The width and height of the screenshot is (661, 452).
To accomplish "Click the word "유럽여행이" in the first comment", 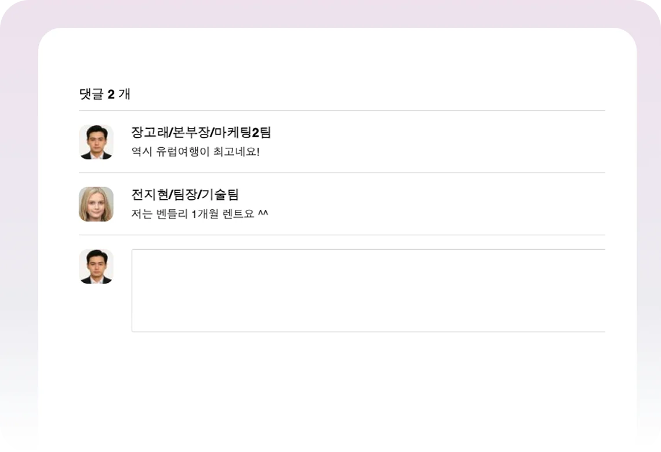I will [x=180, y=152].
